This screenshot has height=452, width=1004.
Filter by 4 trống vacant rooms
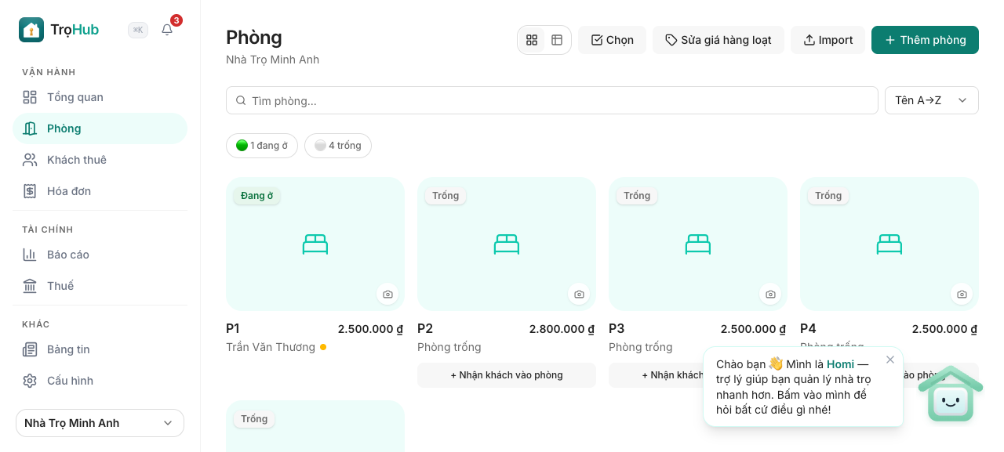click(x=338, y=146)
